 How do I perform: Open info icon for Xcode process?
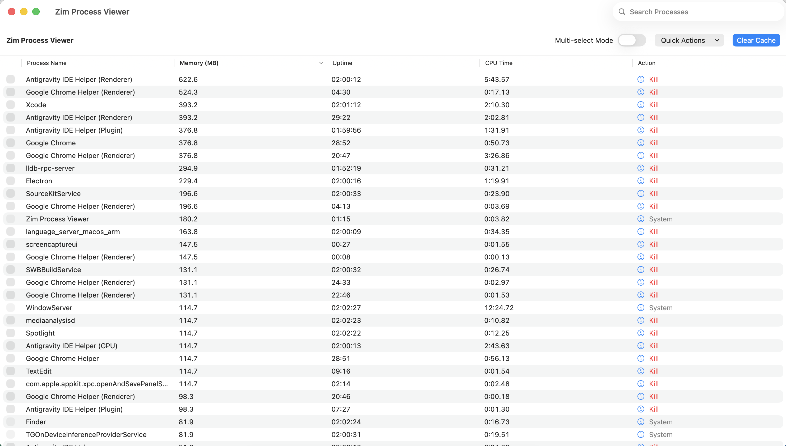click(x=640, y=105)
